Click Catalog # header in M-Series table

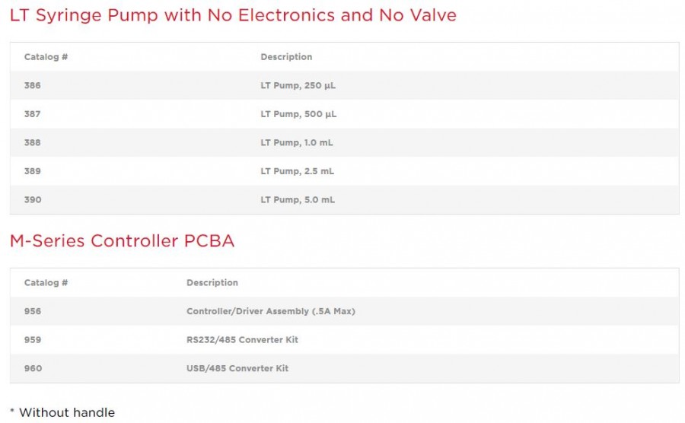coord(46,283)
